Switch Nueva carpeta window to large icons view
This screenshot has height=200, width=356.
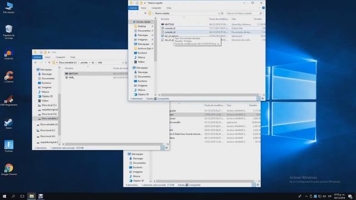click(263, 99)
